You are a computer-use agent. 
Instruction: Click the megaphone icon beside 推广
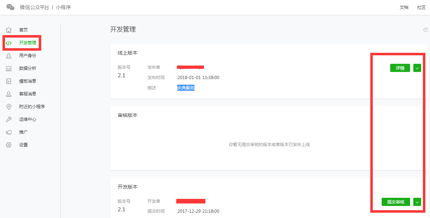(x=9, y=132)
